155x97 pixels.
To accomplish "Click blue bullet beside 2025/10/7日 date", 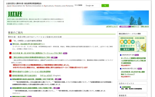I will (x=121, y=69).
